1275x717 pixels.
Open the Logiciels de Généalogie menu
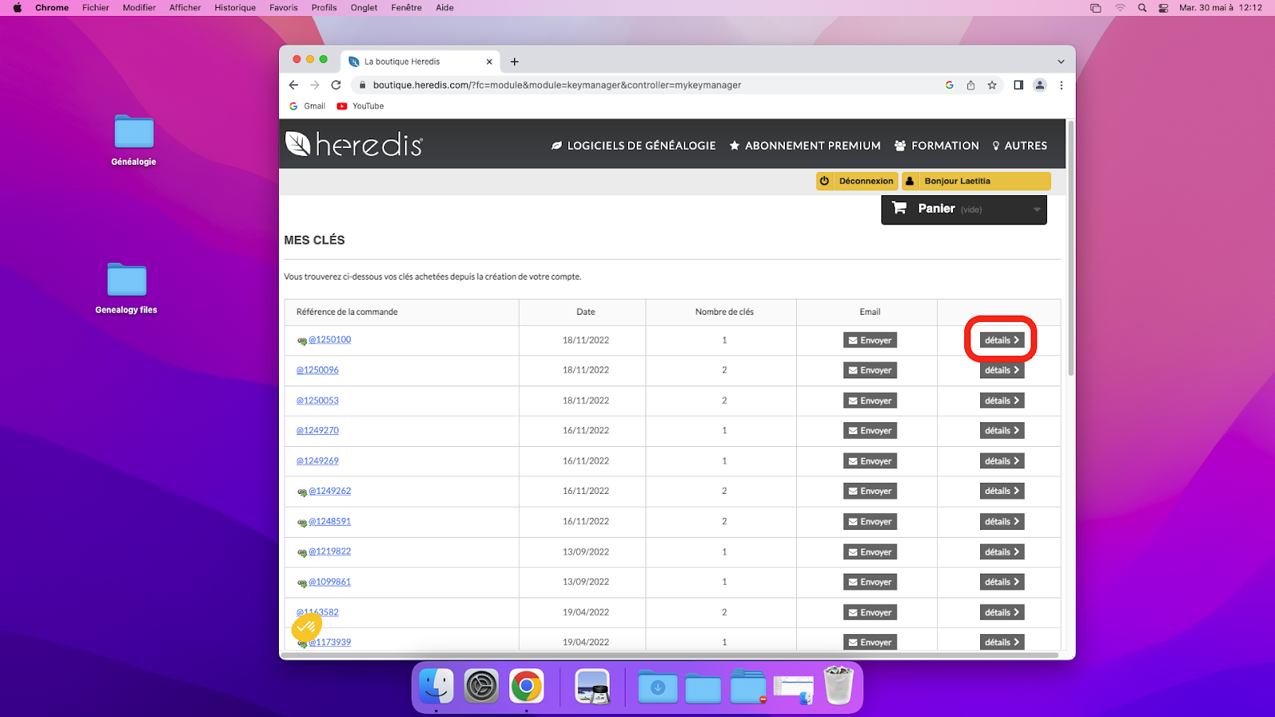(x=634, y=146)
